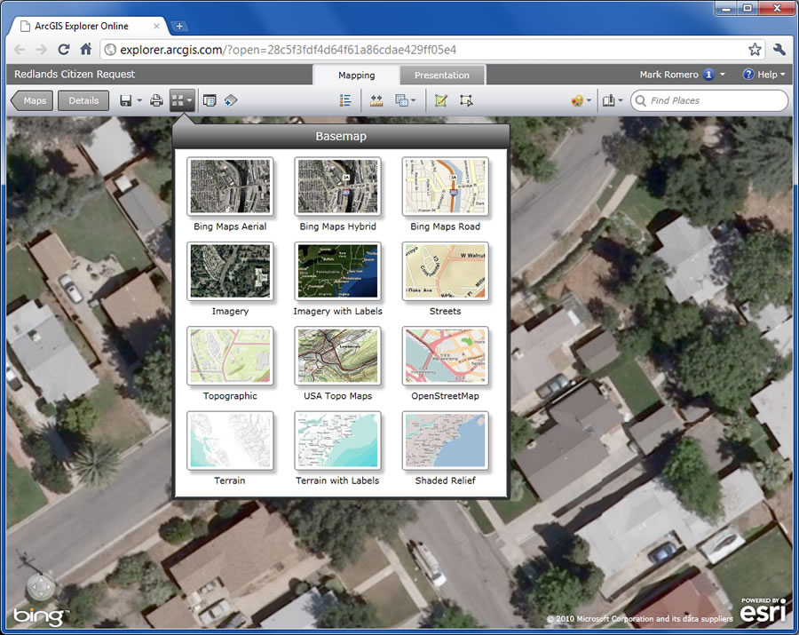This screenshot has width=799, height=635.
Task: Click the Queries layers icon
Action: pyautogui.click(x=401, y=100)
